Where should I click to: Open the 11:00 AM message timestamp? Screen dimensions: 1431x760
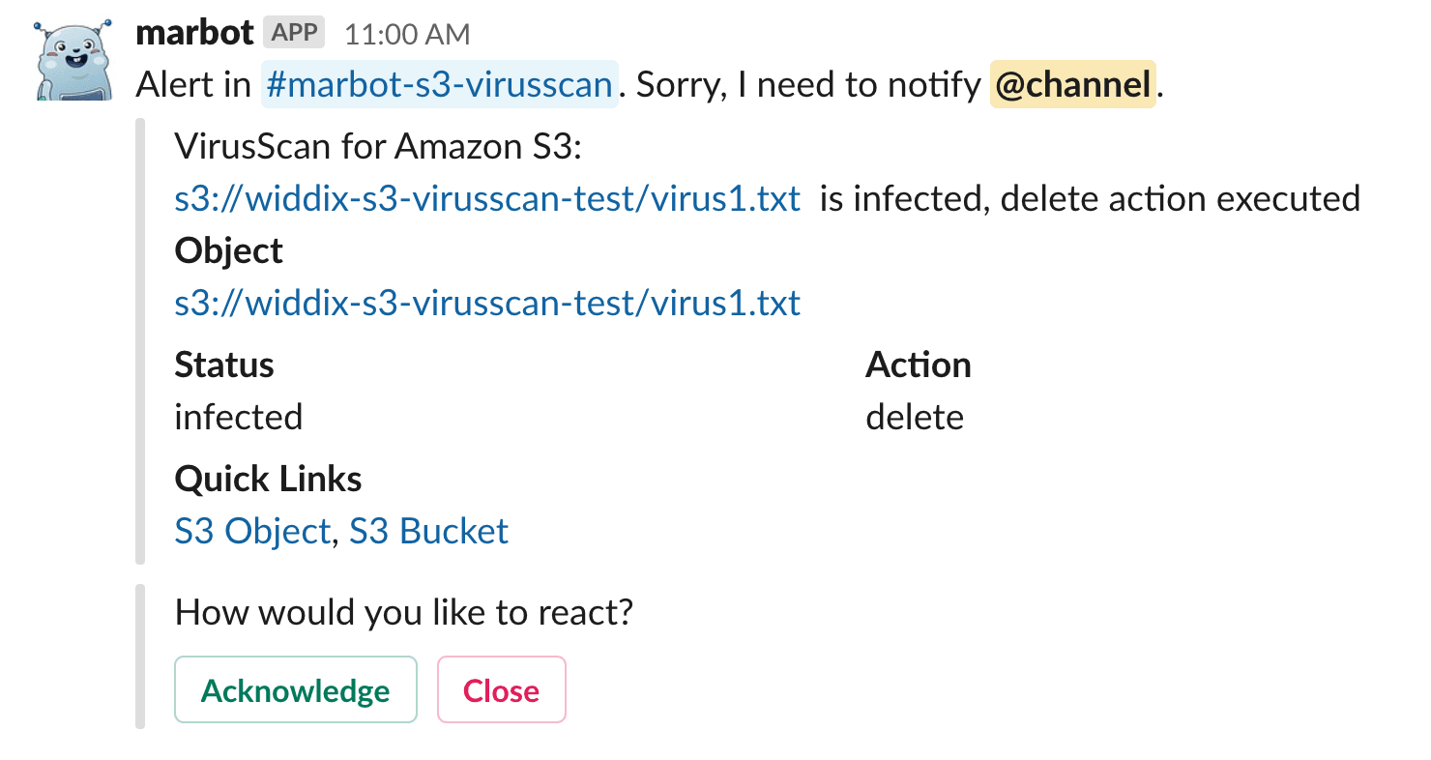[x=407, y=35]
